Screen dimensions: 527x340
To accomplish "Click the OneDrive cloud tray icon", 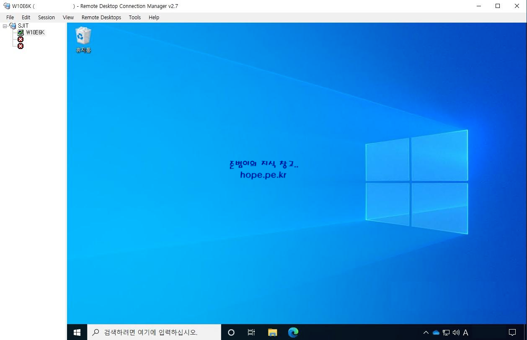I will click(436, 333).
